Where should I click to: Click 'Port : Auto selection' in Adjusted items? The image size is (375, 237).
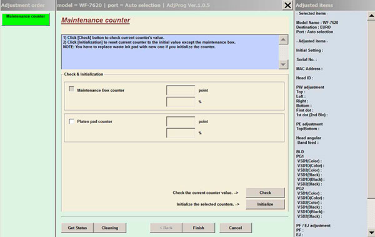pos(314,32)
